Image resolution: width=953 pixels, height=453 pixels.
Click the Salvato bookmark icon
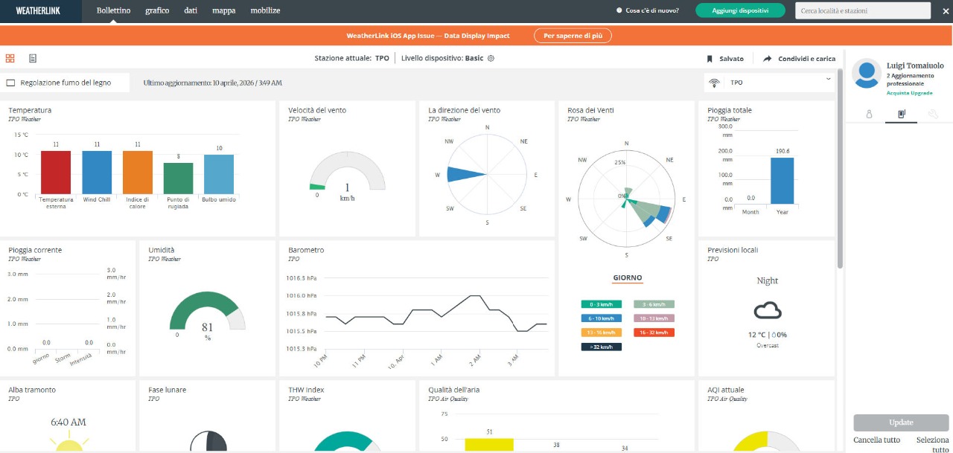[710, 59]
